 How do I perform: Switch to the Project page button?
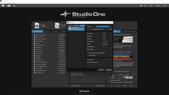[x=158, y=6]
